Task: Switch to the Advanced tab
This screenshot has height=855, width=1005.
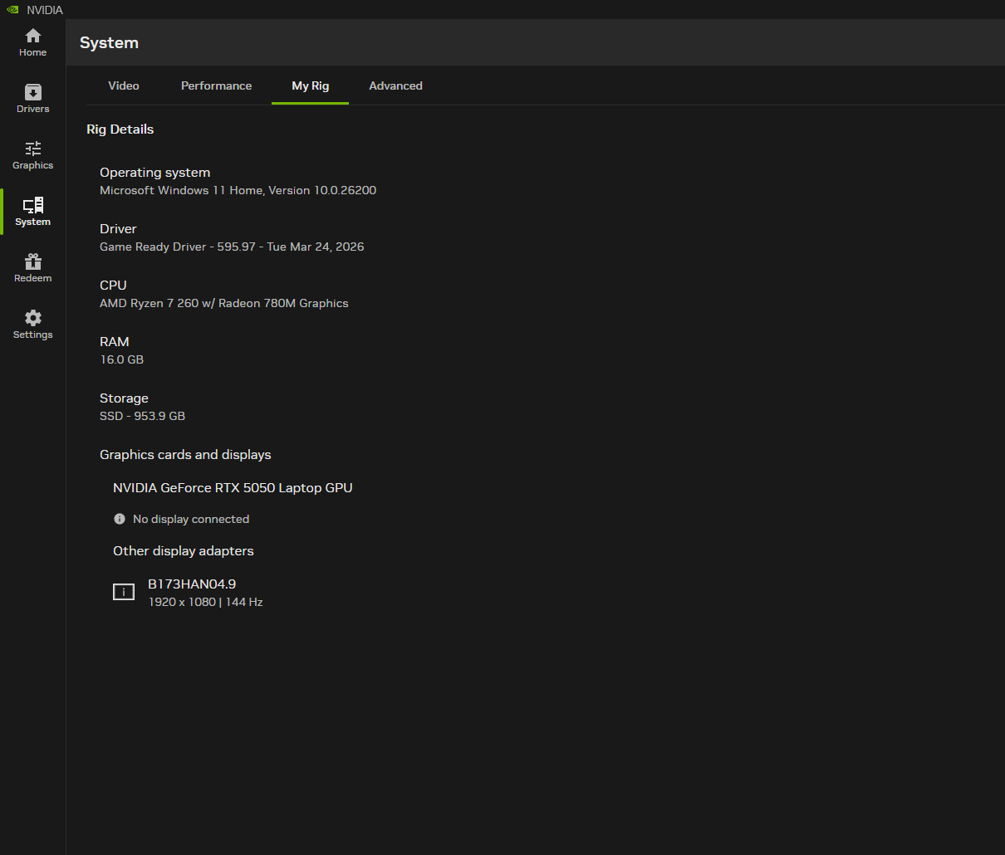Action: coord(395,85)
